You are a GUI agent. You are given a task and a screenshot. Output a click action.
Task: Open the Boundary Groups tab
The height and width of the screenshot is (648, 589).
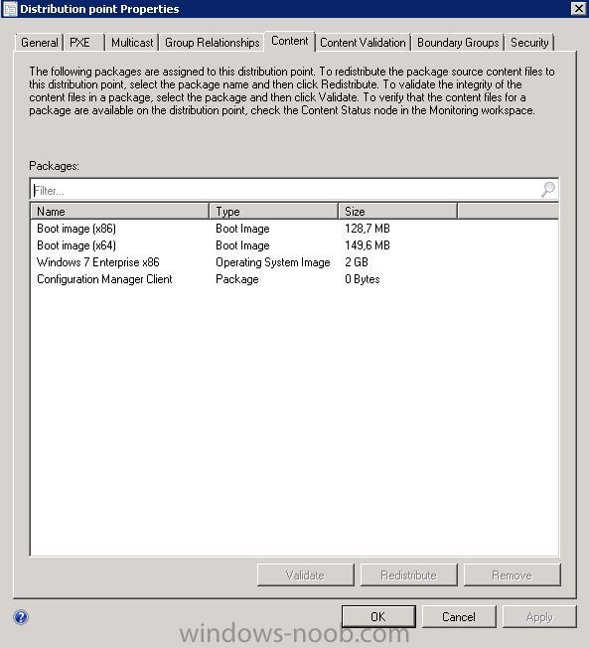[x=458, y=43]
